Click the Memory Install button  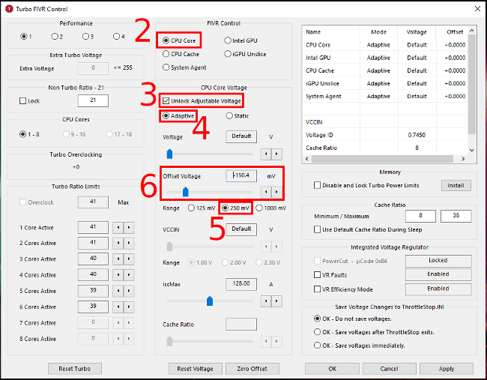coord(456,185)
